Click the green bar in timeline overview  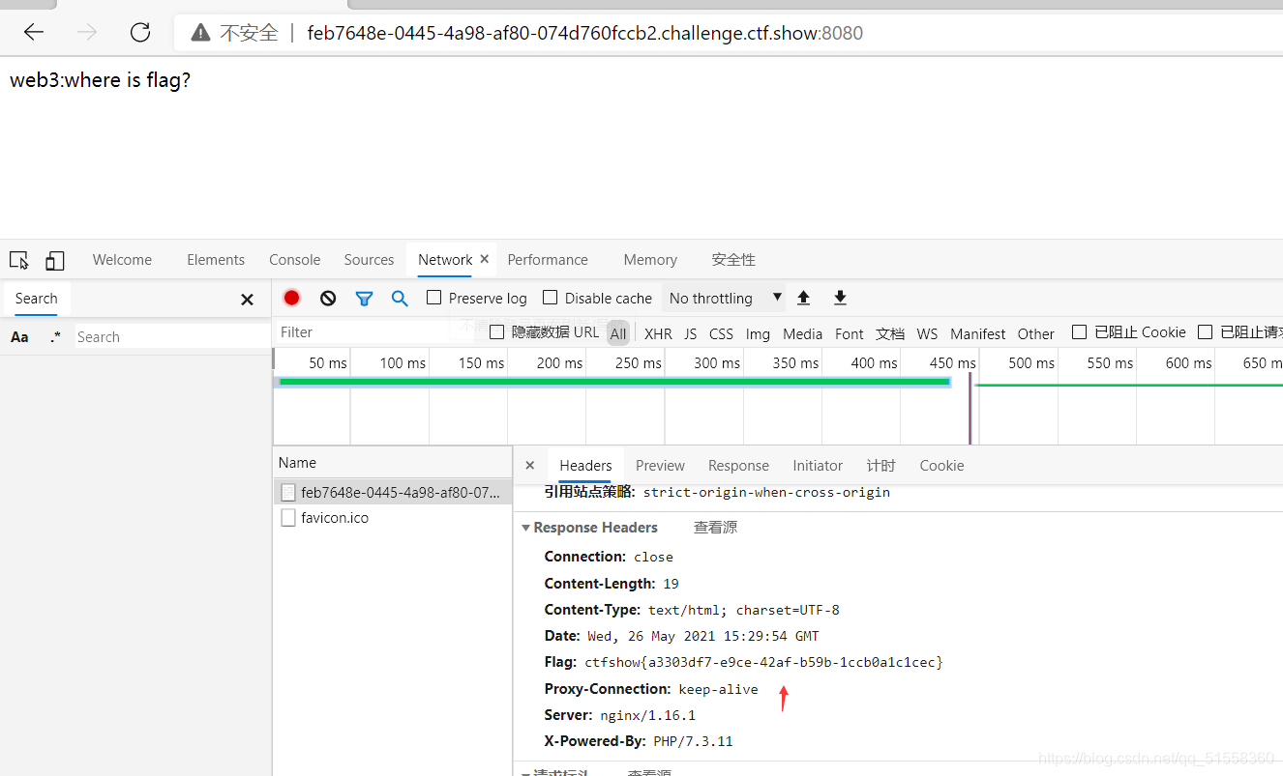pos(614,382)
